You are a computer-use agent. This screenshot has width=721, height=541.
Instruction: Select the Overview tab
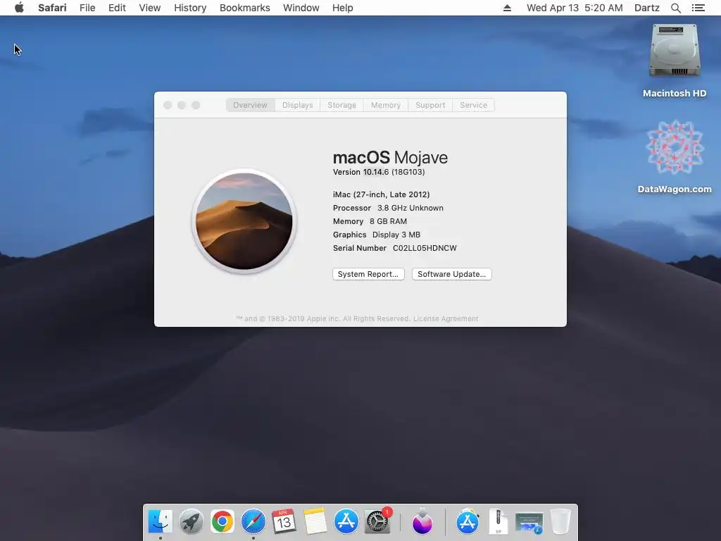(250, 105)
